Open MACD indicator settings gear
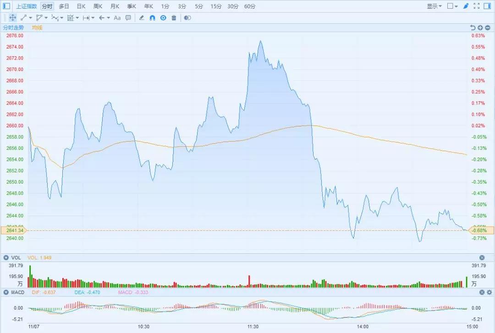 489,292
